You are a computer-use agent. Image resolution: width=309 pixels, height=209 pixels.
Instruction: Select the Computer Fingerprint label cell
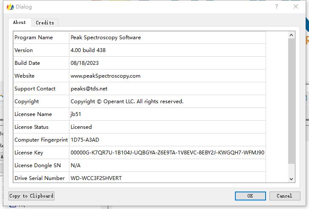tap(41, 140)
